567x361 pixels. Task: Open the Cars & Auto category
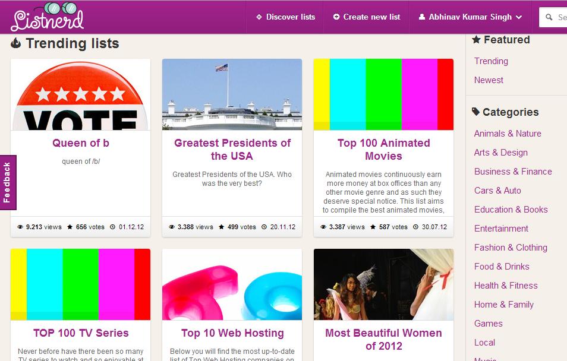(x=497, y=191)
